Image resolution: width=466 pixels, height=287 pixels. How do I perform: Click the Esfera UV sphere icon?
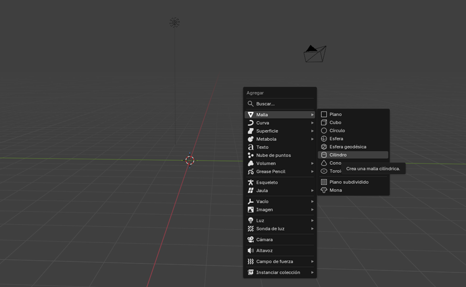pos(324,139)
